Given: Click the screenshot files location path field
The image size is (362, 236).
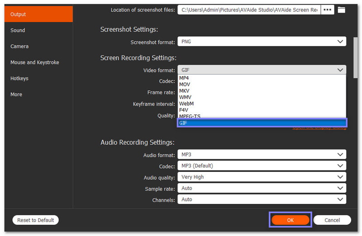Looking at the screenshot, I should click(x=249, y=10).
